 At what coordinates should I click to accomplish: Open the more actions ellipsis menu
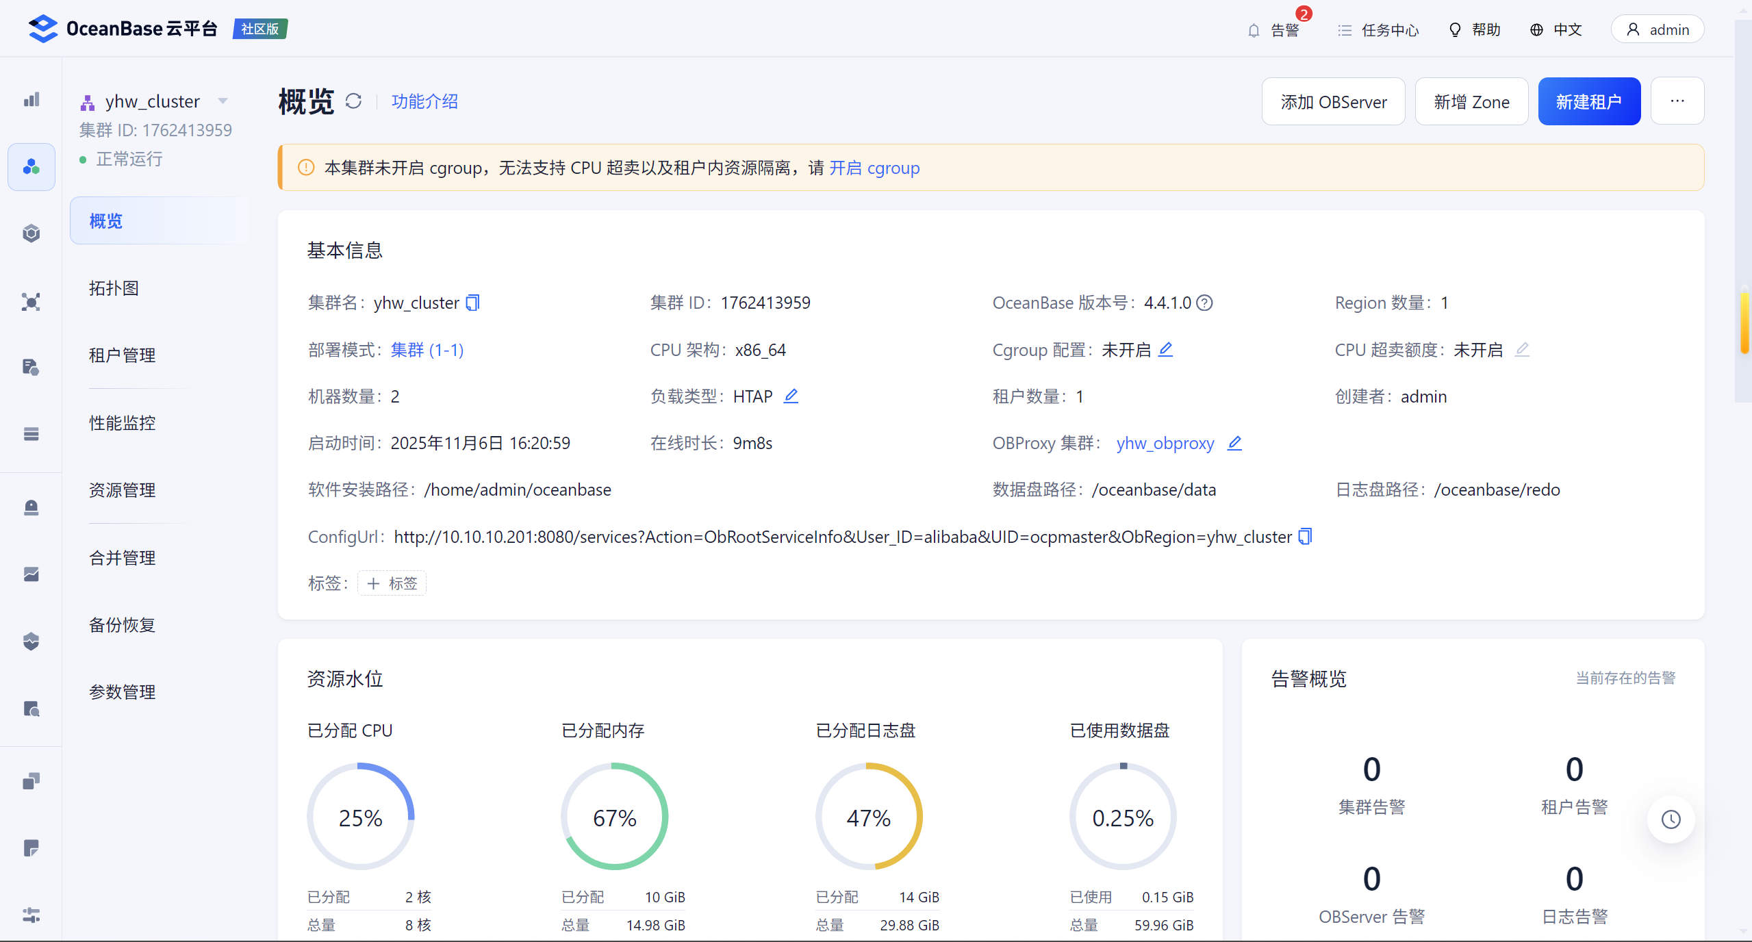pyautogui.click(x=1677, y=101)
